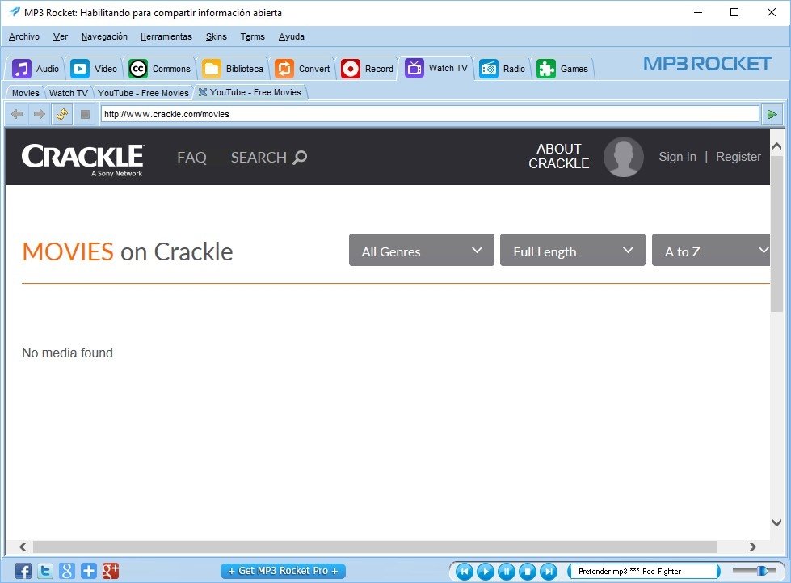The image size is (791, 583).
Task: Open Crackle SEARCH
Action: tap(269, 158)
